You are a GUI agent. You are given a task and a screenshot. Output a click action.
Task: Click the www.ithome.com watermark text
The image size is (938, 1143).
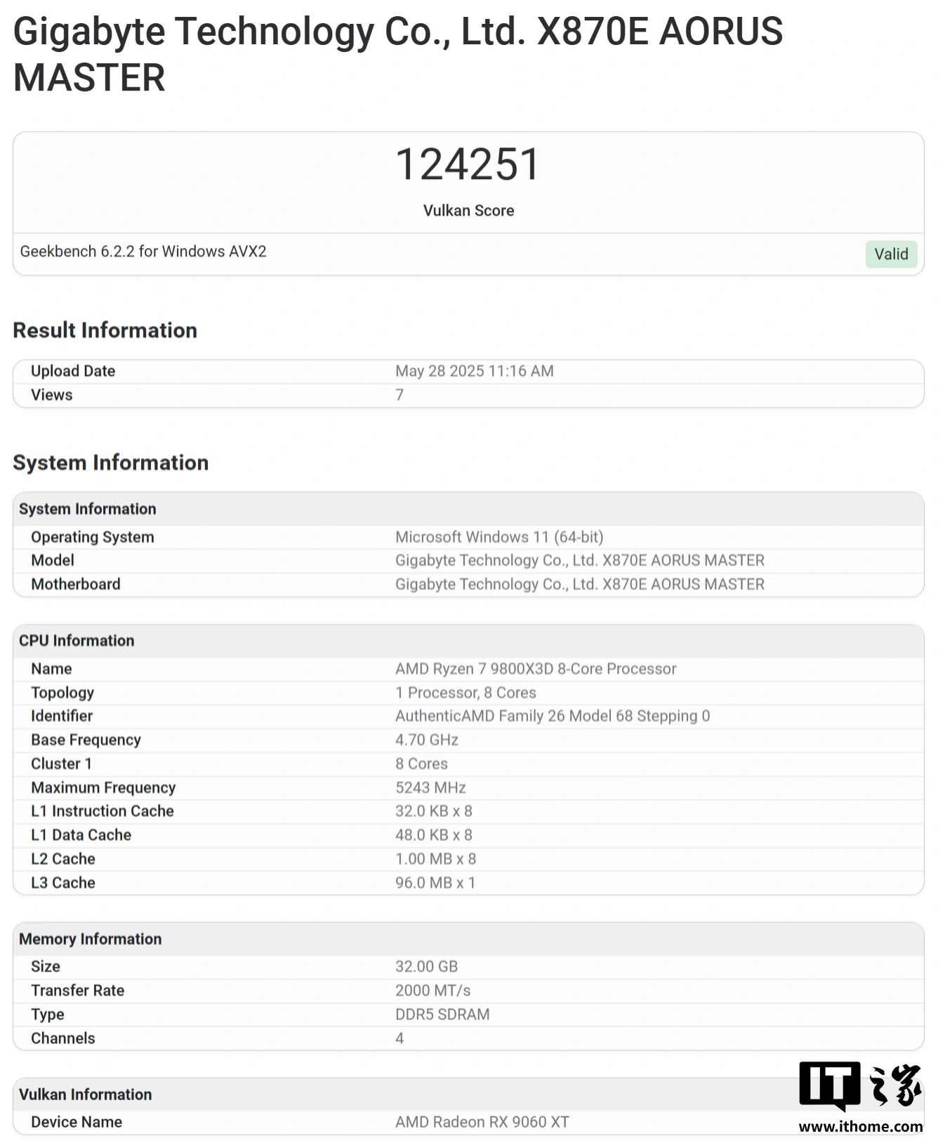tap(861, 1126)
